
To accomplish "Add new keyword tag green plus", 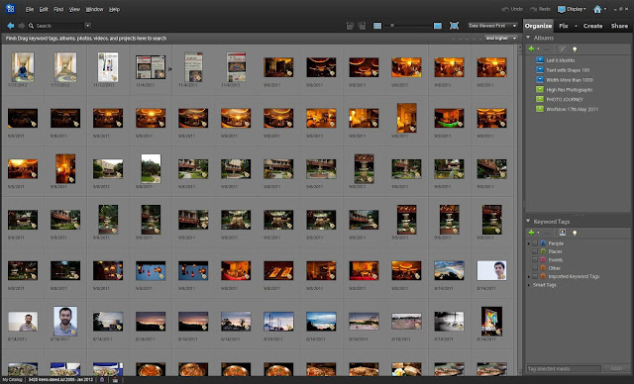I will point(531,233).
